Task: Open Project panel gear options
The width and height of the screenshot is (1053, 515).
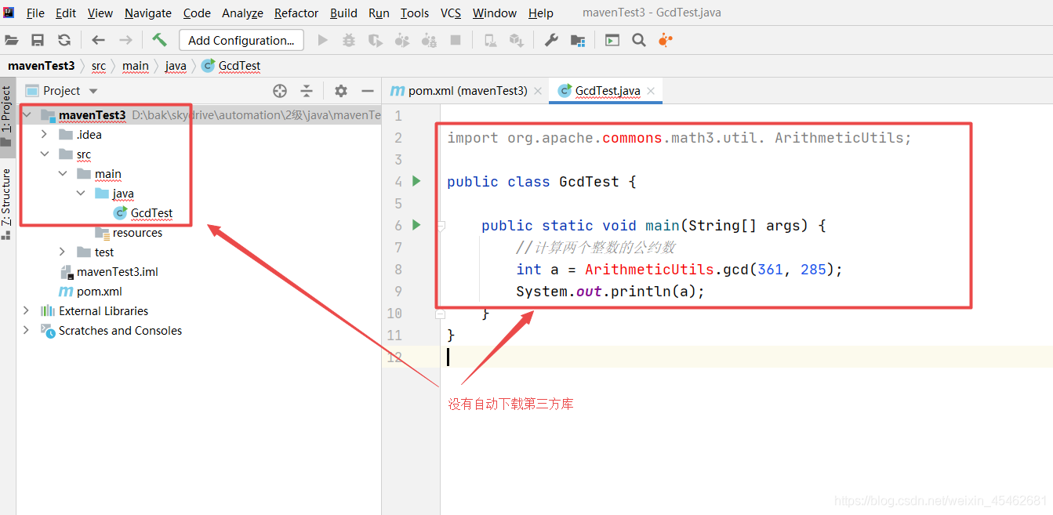Action: pos(340,91)
